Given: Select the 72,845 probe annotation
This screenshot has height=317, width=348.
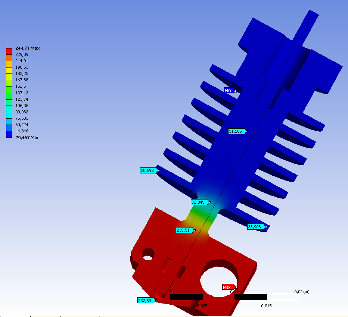Looking at the screenshot, I should (199, 202).
